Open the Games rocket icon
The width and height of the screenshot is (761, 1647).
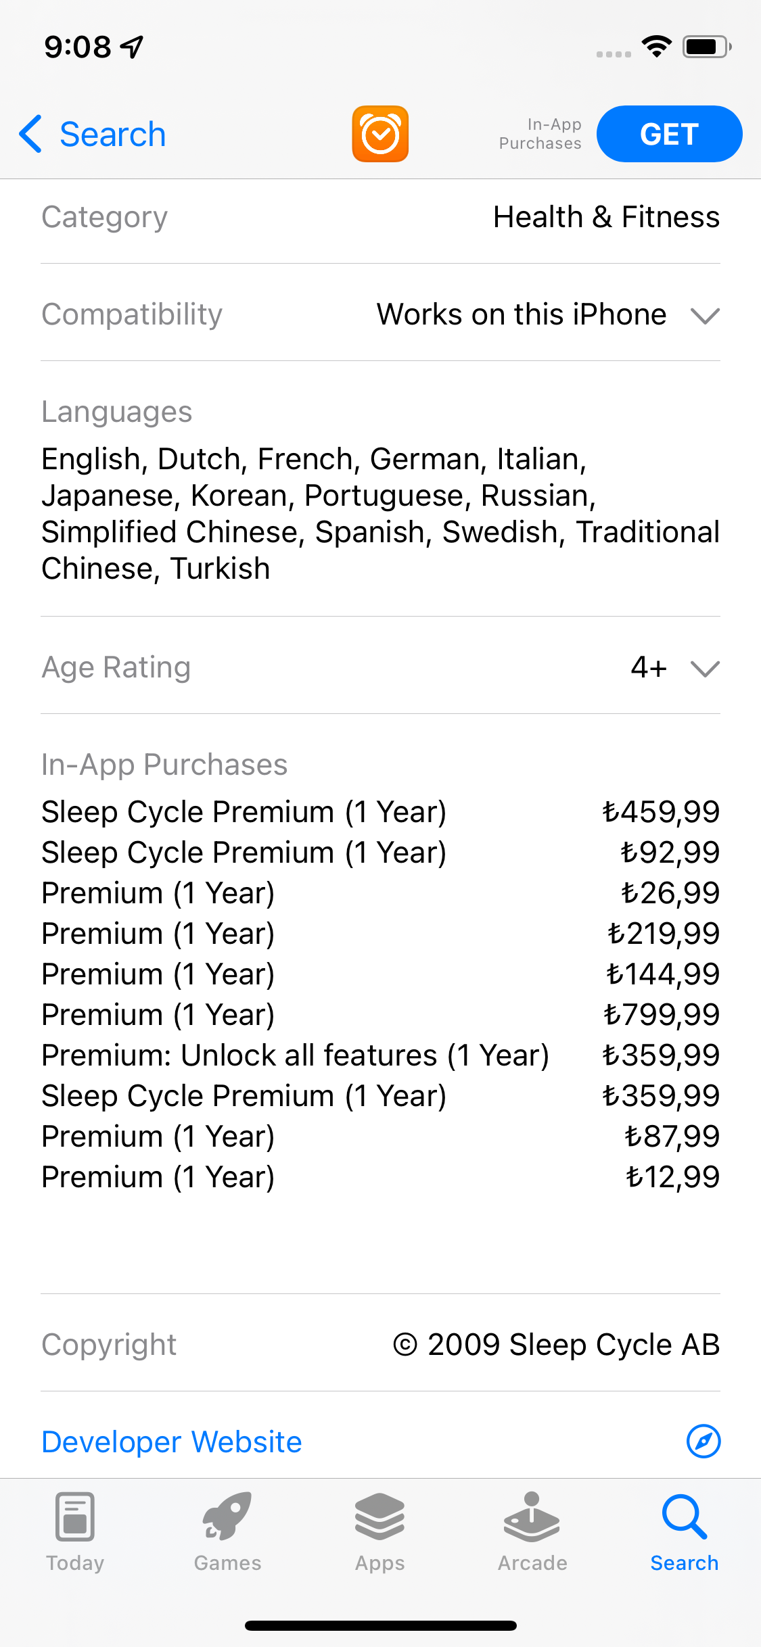click(227, 1517)
